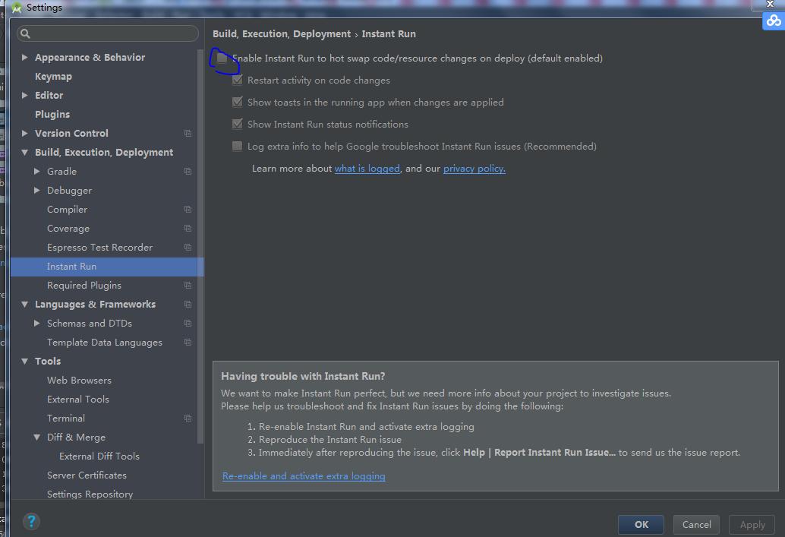Screen dimensions: 785x537
Task: Click the shared-settings icon beside Gradle
Action: tap(188, 172)
